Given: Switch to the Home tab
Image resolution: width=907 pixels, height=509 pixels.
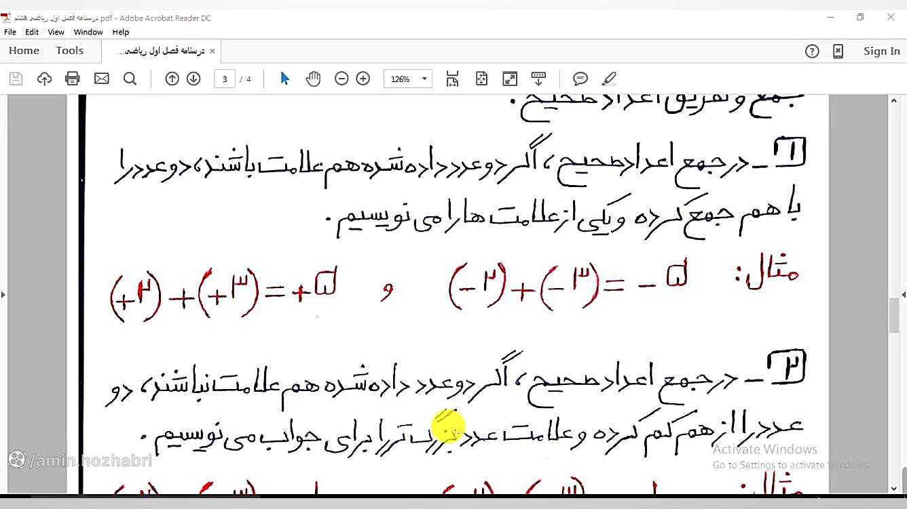Looking at the screenshot, I should coord(24,51).
